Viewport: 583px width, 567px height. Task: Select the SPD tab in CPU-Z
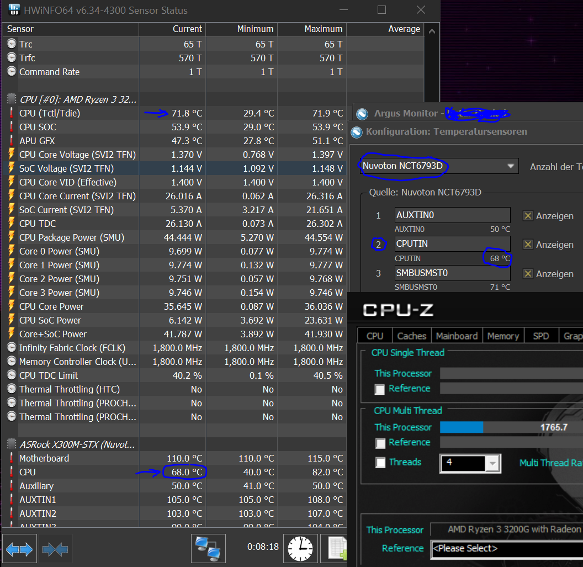click(x=540, y=336)
